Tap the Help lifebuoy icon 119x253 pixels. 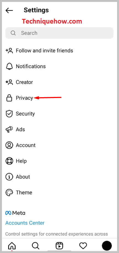pos(9,161)
